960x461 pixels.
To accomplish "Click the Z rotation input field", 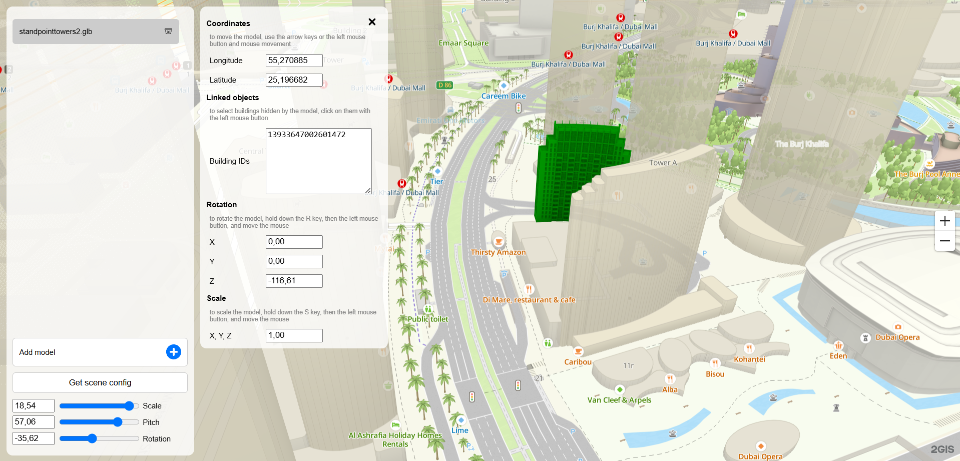I will (294, 281).
